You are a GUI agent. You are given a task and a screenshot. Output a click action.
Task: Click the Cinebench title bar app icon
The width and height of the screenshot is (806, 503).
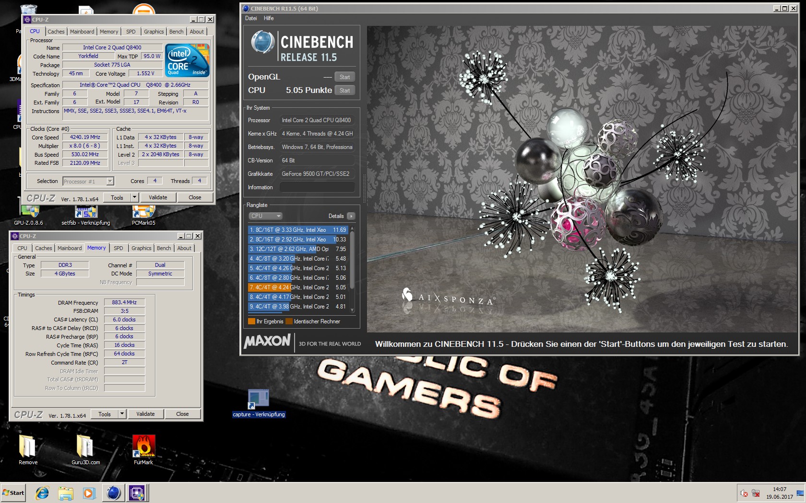[x=246, y=8]
